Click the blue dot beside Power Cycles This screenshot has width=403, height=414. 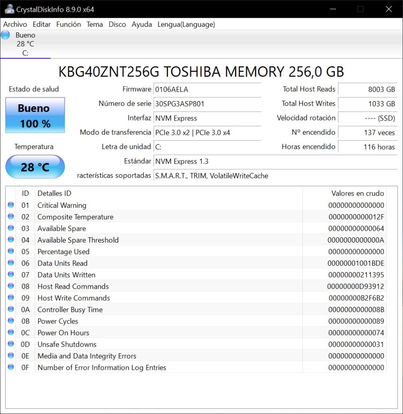[11, 321]
